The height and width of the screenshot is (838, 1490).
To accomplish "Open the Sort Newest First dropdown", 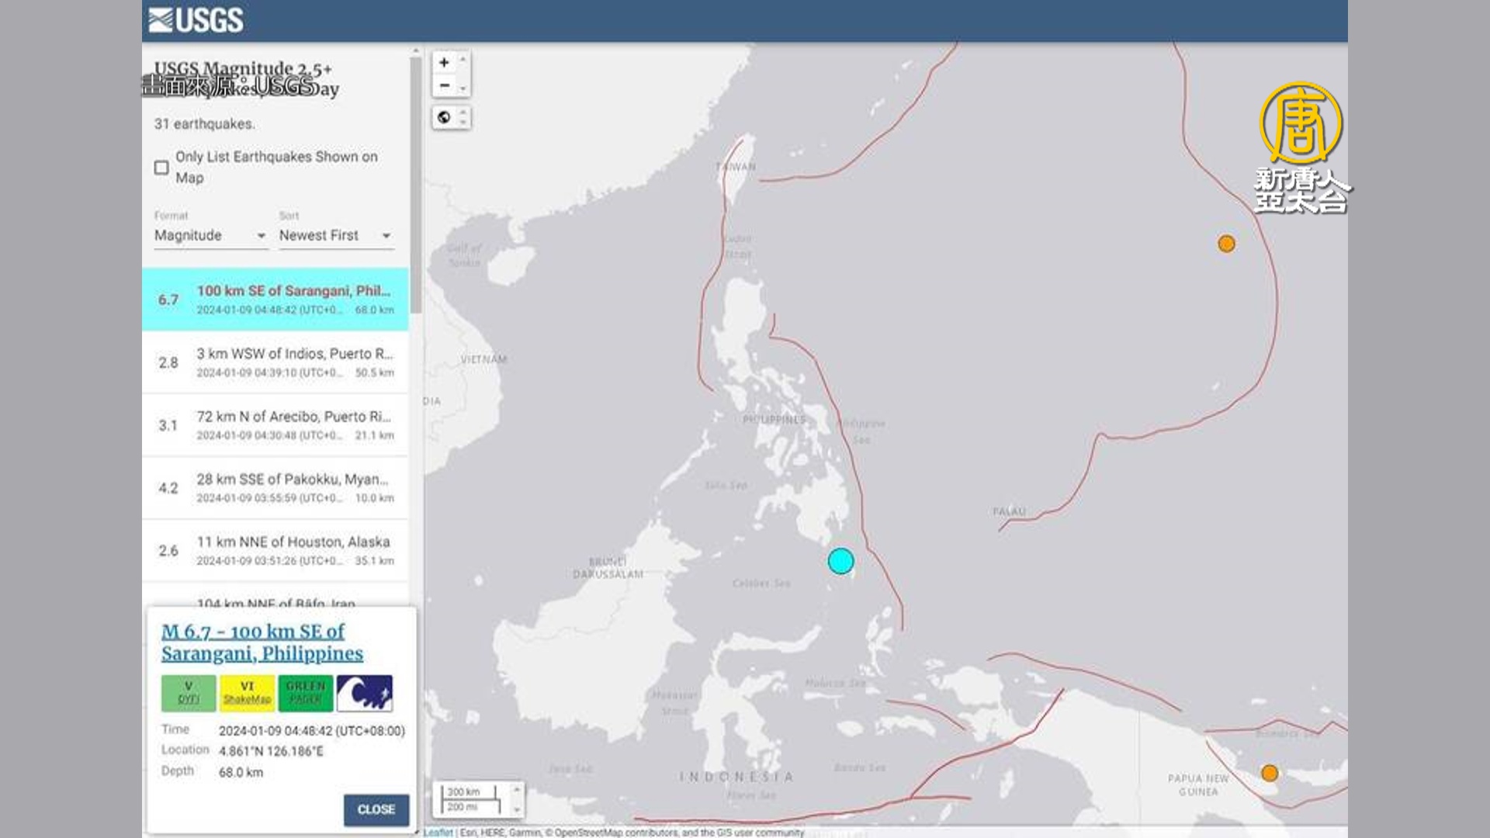I will [335, 235].
